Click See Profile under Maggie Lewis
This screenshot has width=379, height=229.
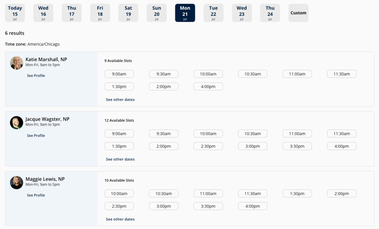click(36, 196)
